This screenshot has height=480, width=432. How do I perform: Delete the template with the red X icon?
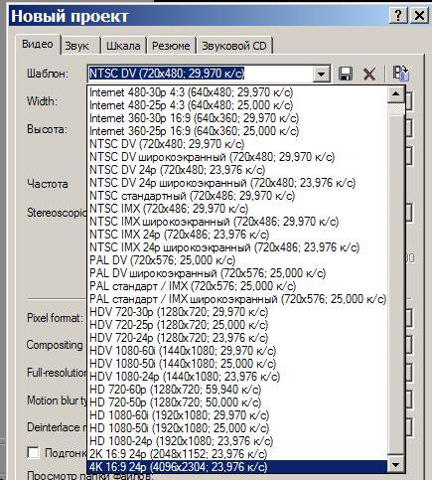point(369,74)
